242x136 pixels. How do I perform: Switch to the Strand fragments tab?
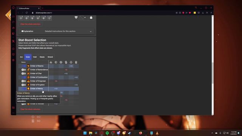[50, 57]
